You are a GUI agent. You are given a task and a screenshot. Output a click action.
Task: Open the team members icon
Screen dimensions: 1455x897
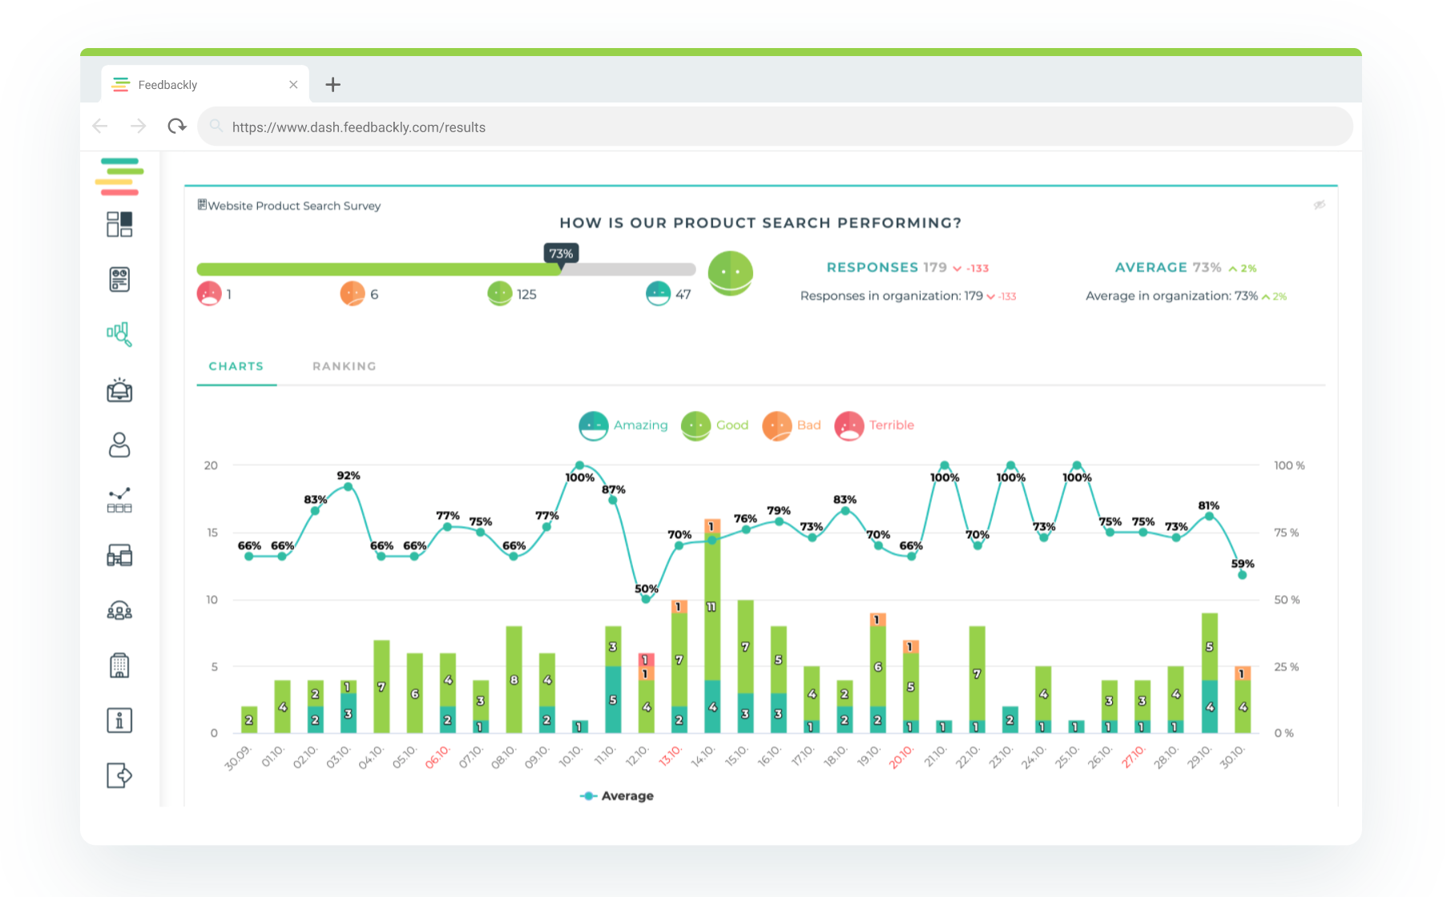point(119,610)
